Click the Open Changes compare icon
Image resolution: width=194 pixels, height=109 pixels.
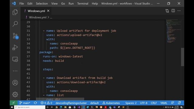(167, 11)
